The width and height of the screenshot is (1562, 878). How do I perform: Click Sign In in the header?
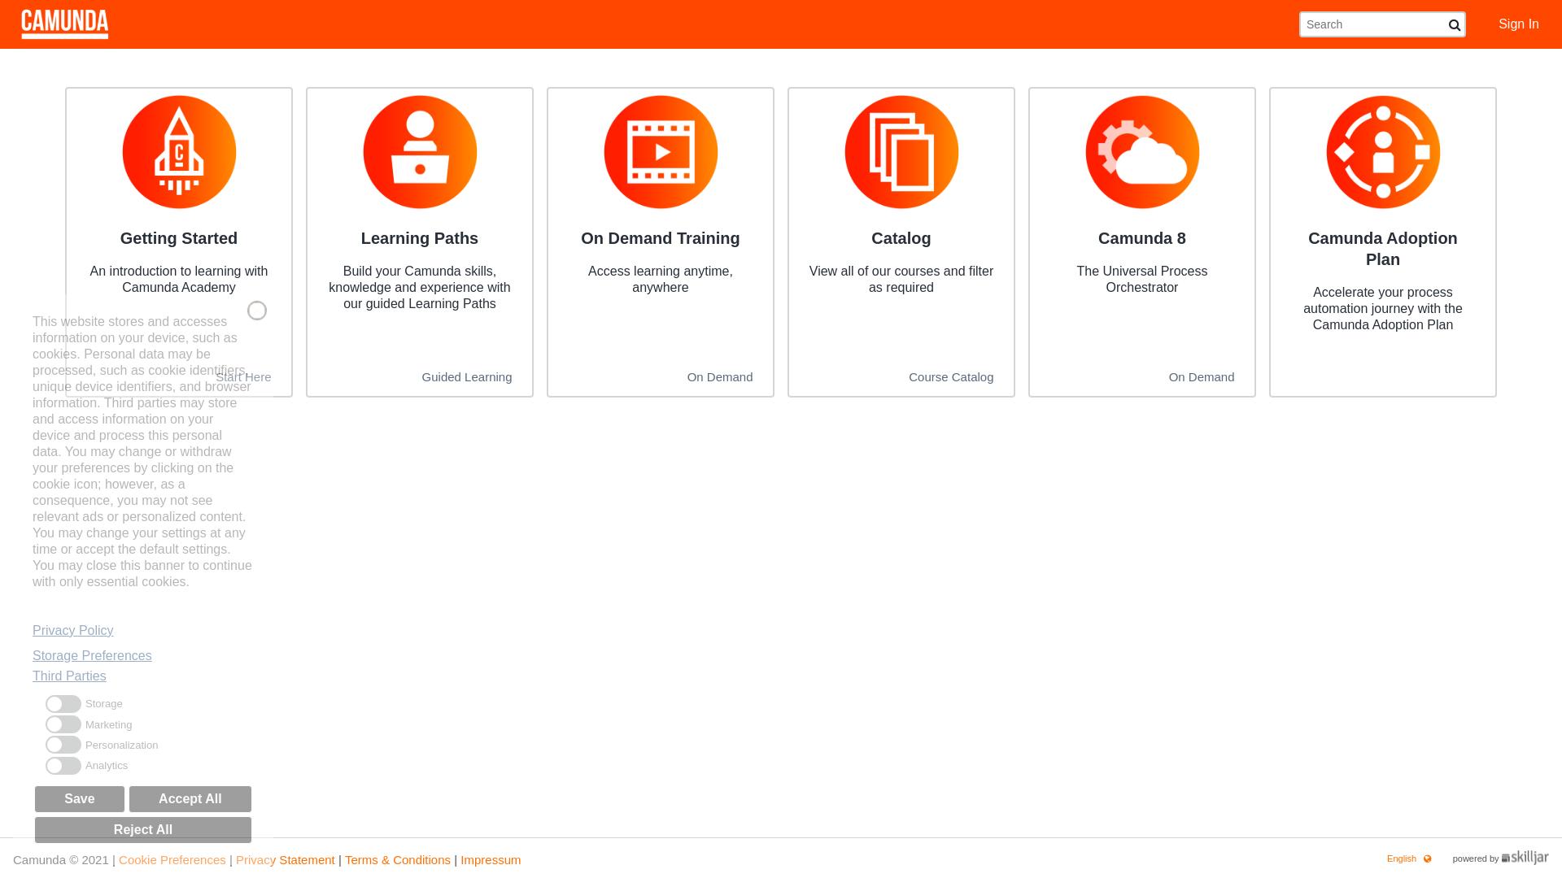(x=1518, y=24)
